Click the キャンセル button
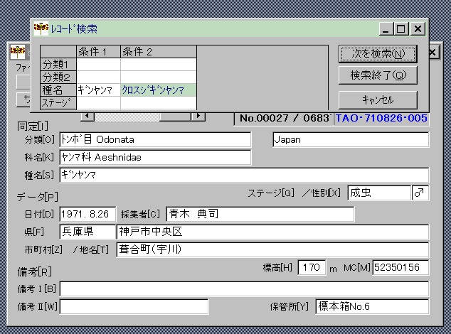The height and width of the screenshot is (334, 451). tap(377, 99)
